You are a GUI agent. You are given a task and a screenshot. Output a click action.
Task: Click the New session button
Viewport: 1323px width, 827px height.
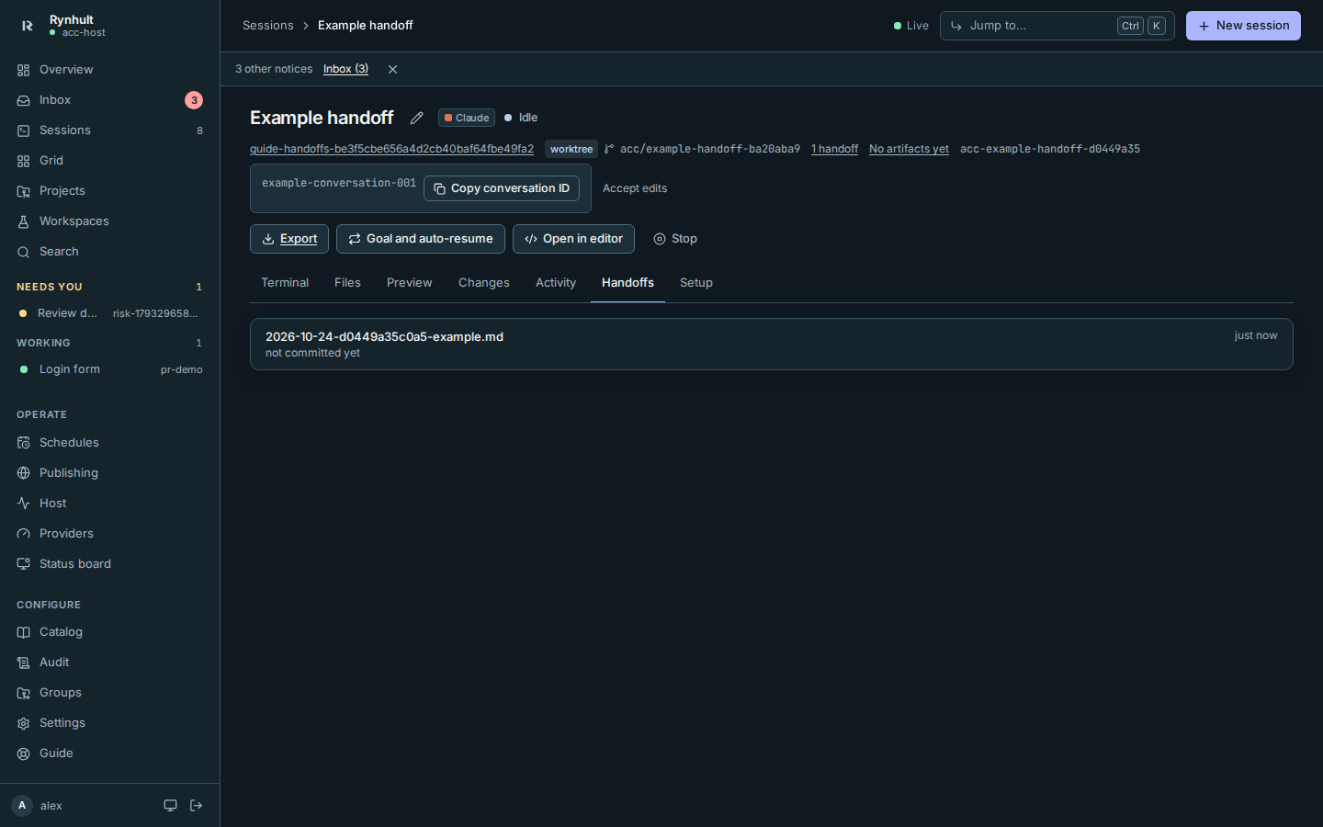click(x=1243, y=26)
